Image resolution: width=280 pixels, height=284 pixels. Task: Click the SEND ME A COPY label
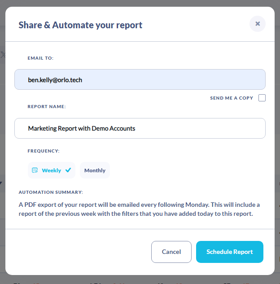[x=232, y=98]
